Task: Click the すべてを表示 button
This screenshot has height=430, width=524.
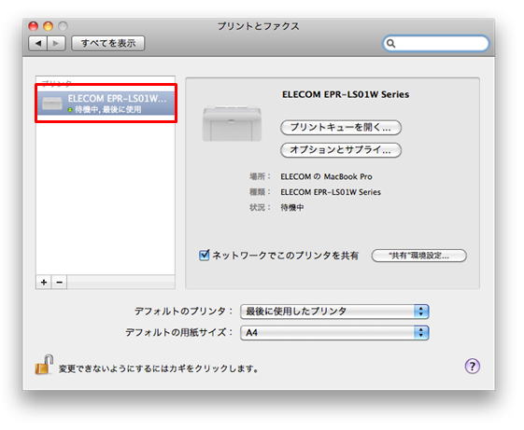Action: pos(108,44)
